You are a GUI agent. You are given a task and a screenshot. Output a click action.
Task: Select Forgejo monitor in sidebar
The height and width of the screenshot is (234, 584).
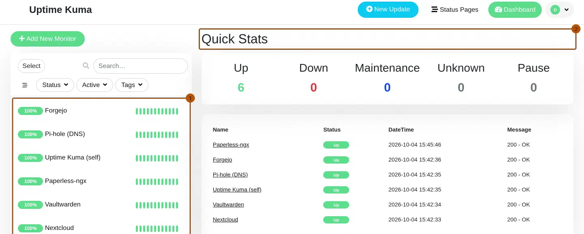101,111
